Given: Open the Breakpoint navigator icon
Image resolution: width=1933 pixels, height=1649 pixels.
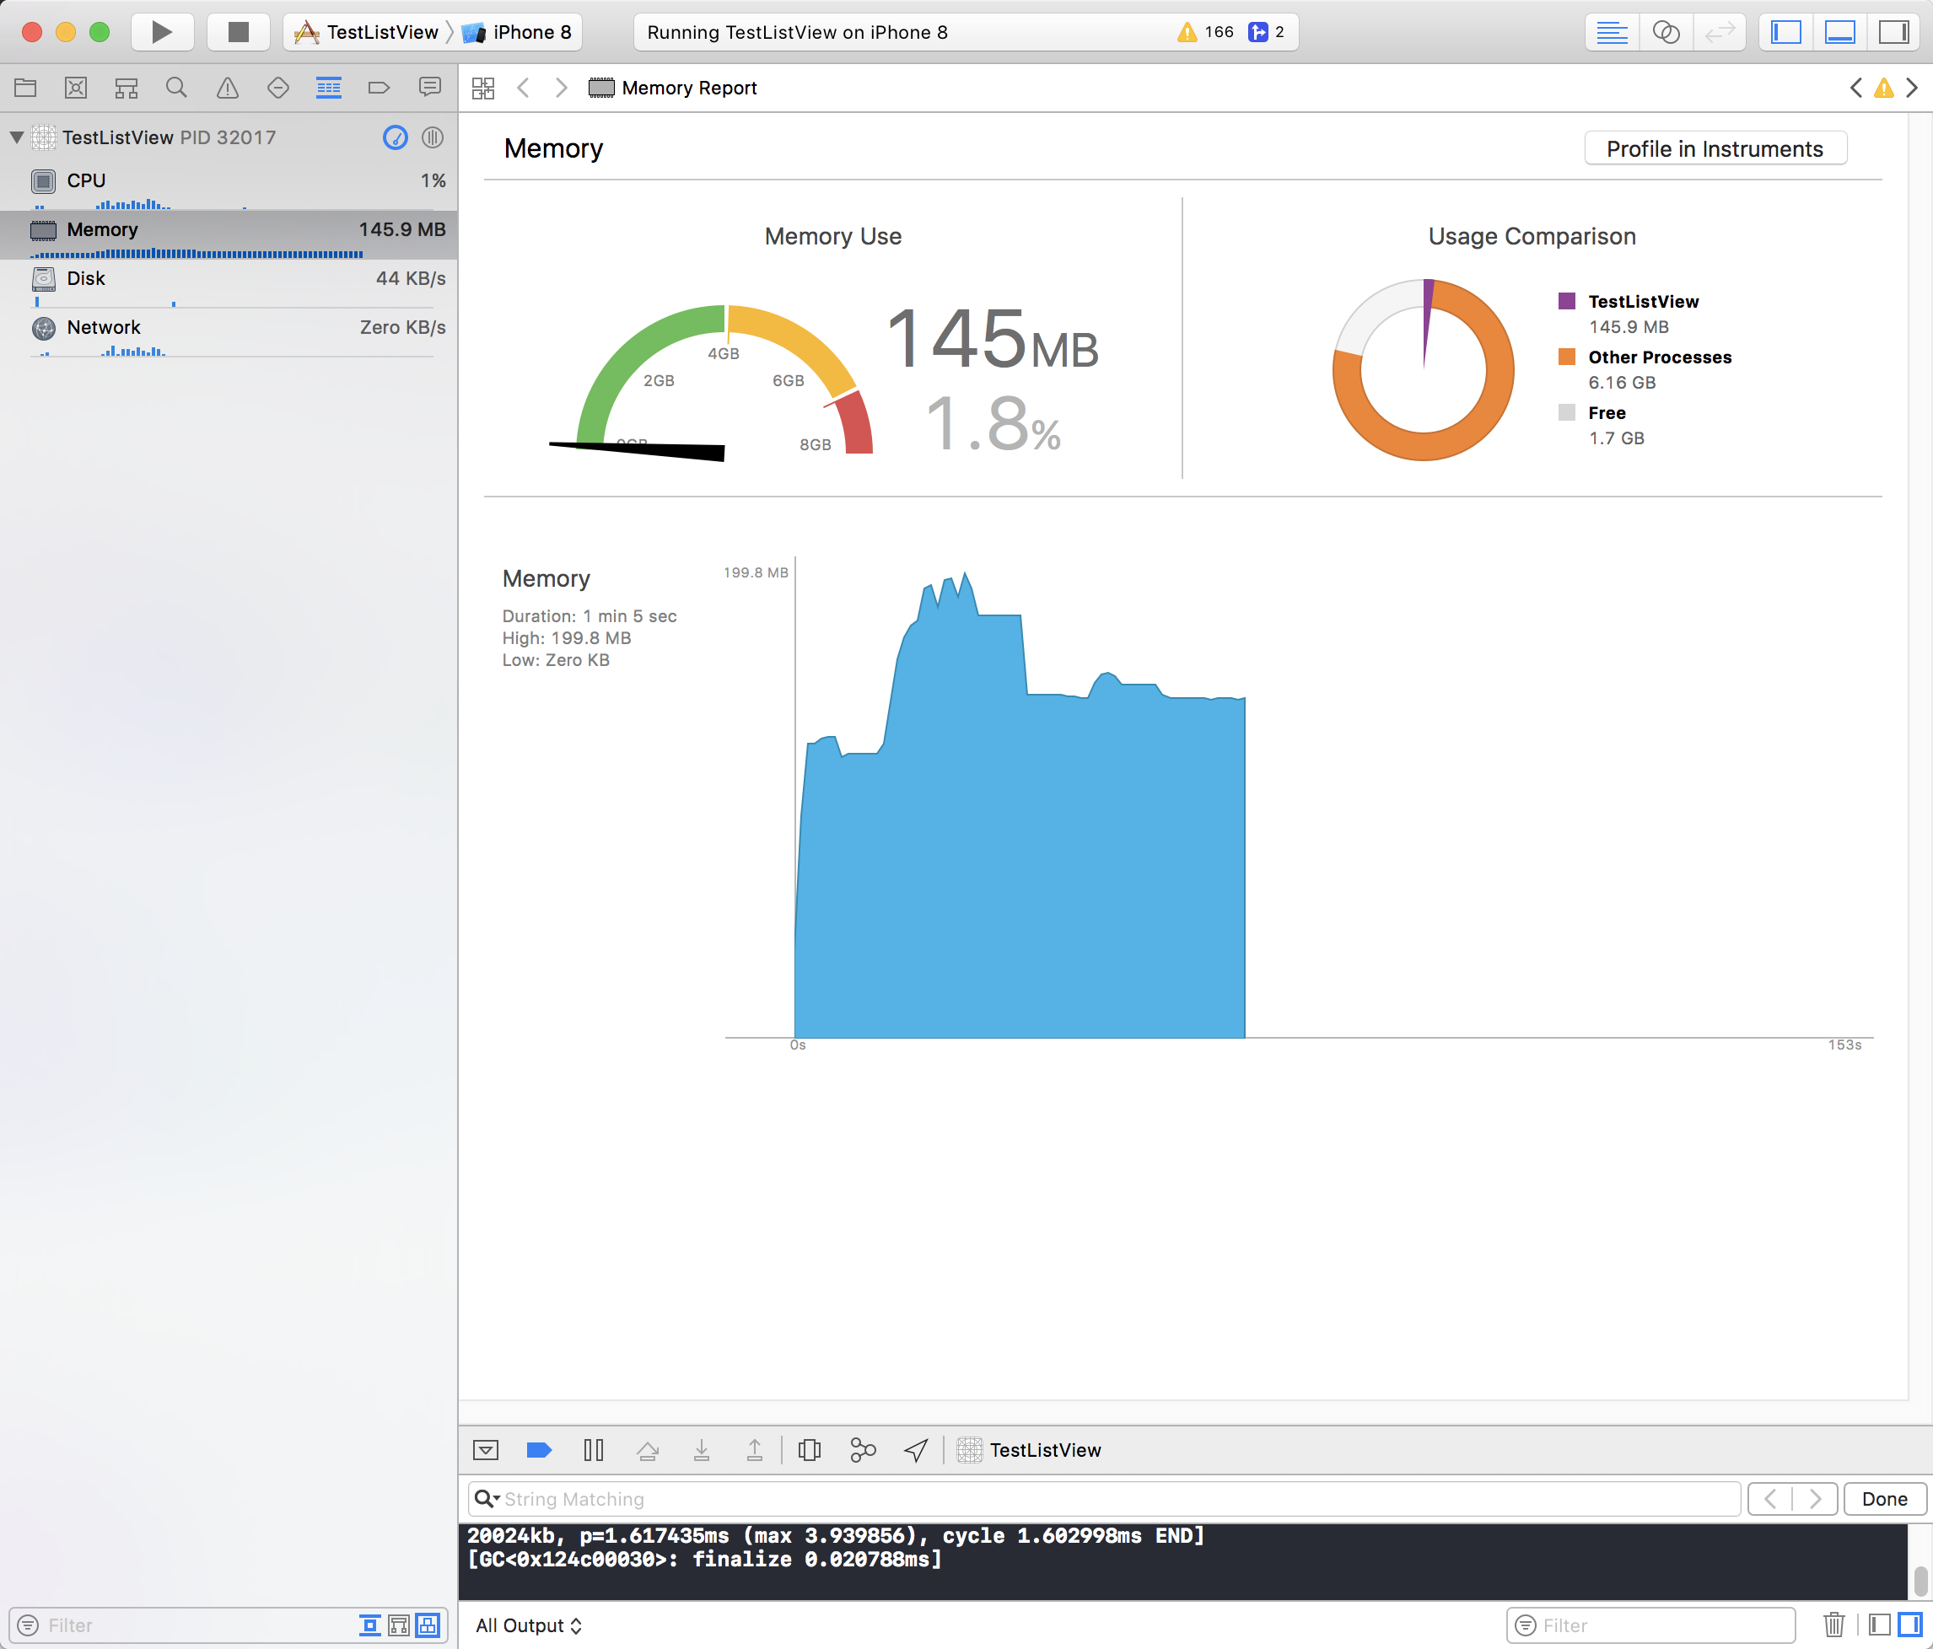Looking at the screenshot, I should point(379,88).
